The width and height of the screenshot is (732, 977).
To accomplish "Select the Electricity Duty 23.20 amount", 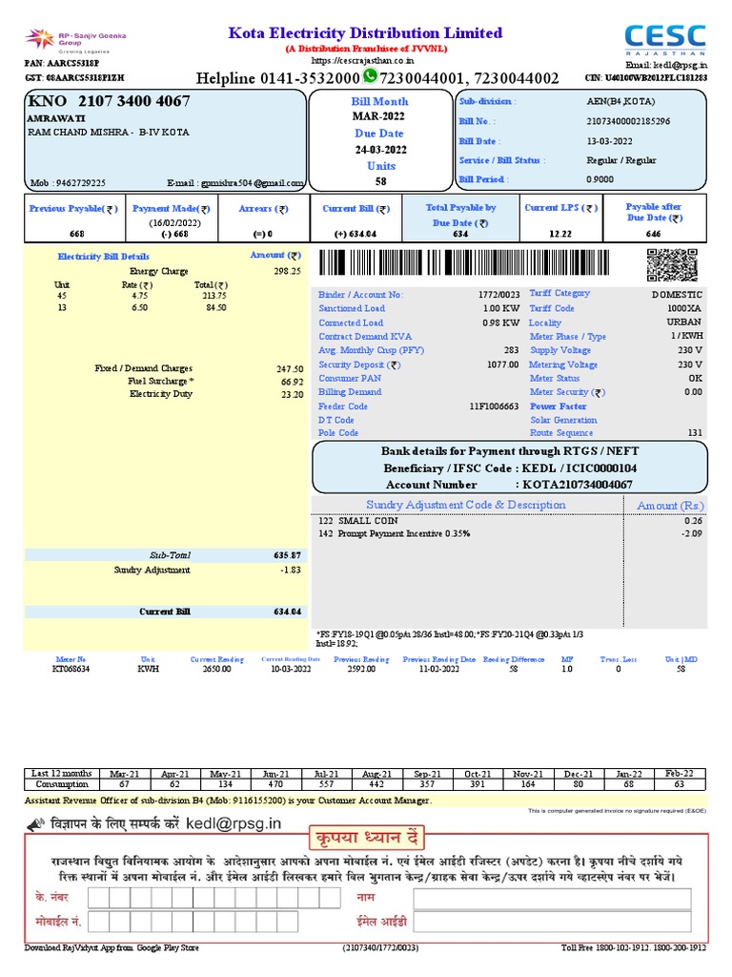I will point(292,394).
